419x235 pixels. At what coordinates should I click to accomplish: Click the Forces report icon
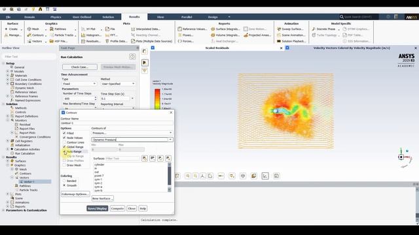pos(180,41)
